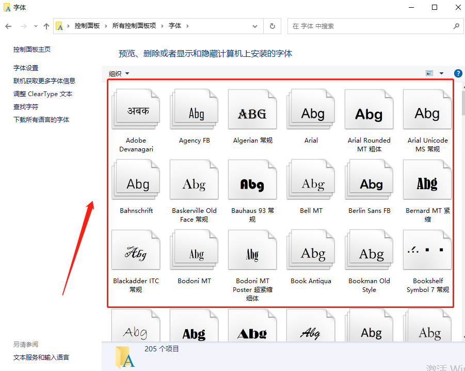Navigate back with the back arrow icon
This screenshot has width=465, height=371.
coord(9,26)
